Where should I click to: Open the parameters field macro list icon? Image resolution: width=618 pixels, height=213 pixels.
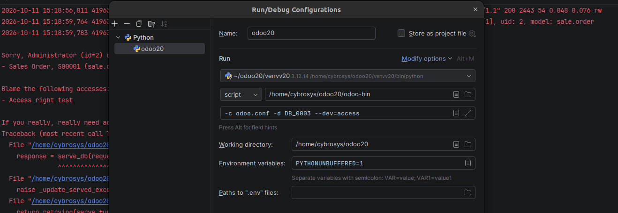click(456, 113)
